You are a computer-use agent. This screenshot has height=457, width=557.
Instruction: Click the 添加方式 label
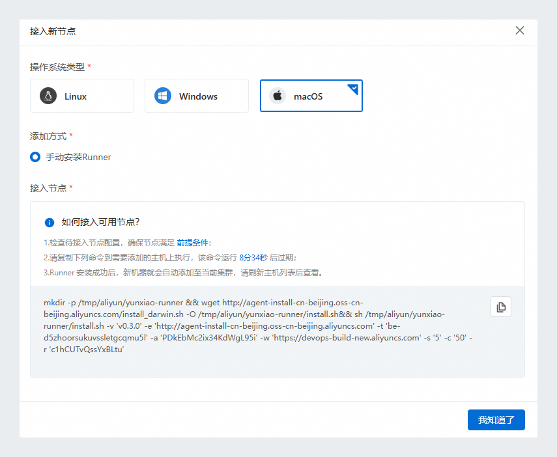tap(48, 136)
